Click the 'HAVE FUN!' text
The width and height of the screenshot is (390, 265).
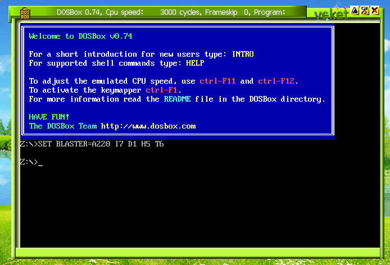(x=49, y=117)
